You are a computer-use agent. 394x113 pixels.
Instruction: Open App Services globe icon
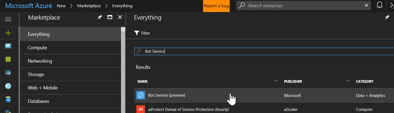(8, 86)
